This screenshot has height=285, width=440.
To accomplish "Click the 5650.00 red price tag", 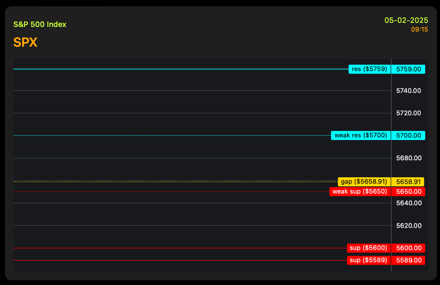I will [408, 192].
